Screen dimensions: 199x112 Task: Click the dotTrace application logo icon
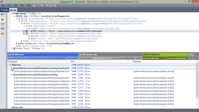tap(2, 2)
